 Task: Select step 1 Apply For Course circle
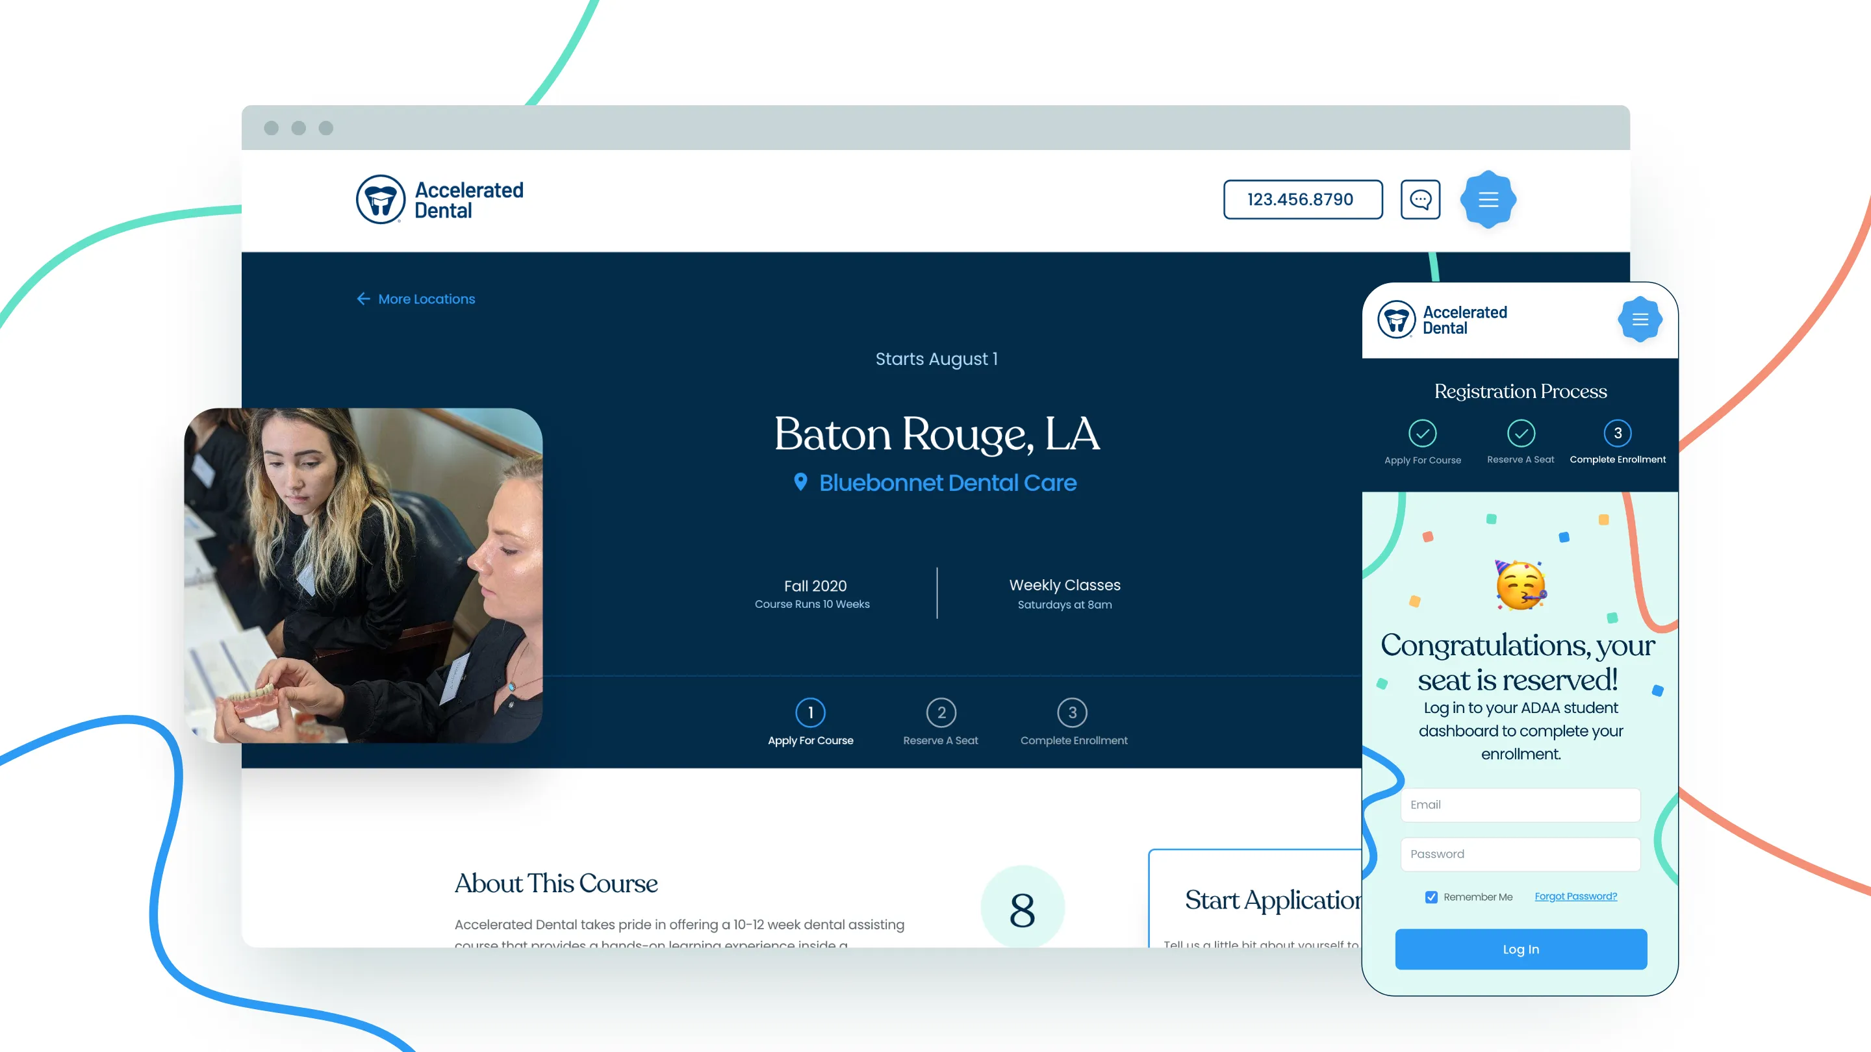coord(811,712)
